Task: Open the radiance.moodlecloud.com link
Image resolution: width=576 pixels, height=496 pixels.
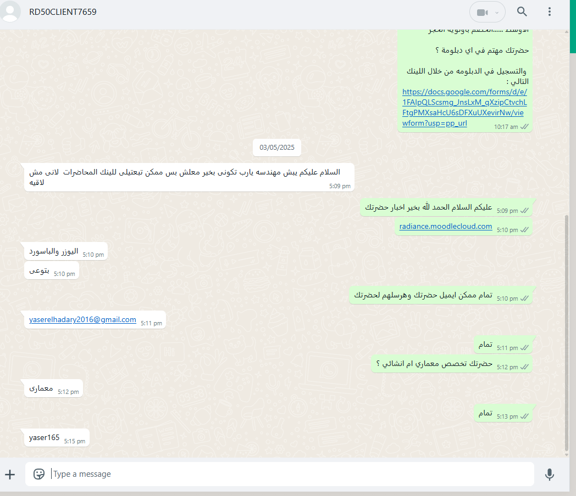Action: click(446, 226)
